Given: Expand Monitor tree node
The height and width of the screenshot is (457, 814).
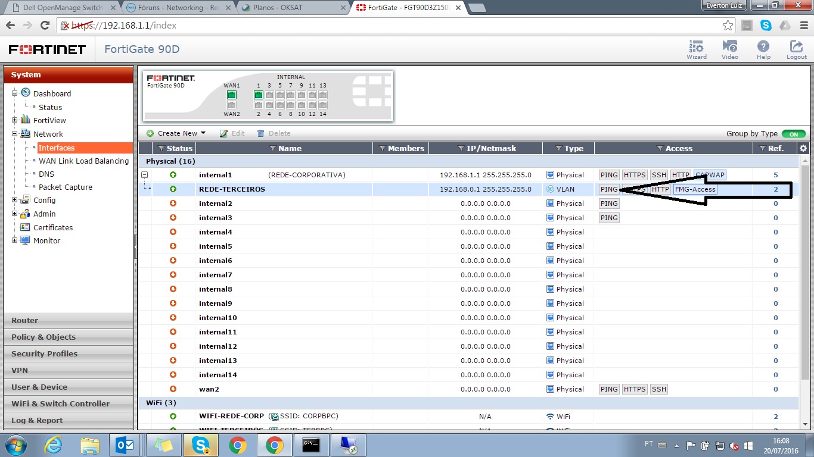Looking at the screenshot, I should [15, 240].
